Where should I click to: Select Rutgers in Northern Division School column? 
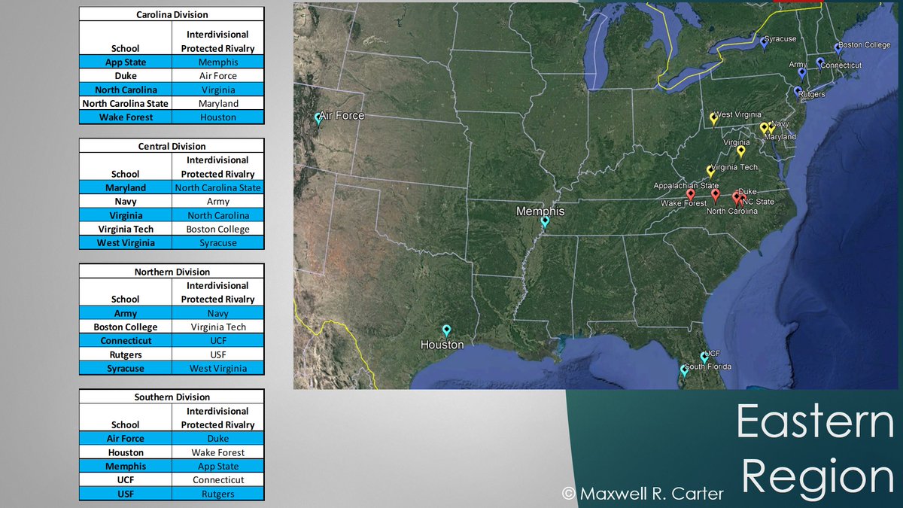coord(126,354)
